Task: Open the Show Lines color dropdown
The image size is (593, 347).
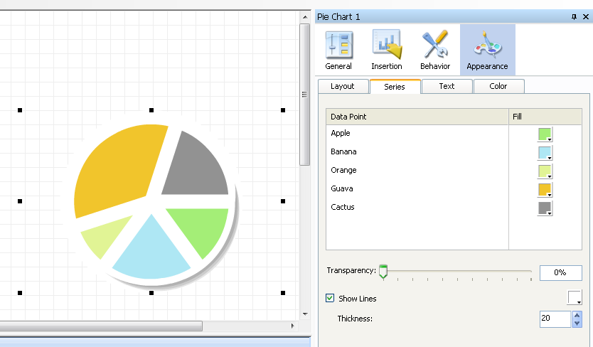Action: [574, 298]
